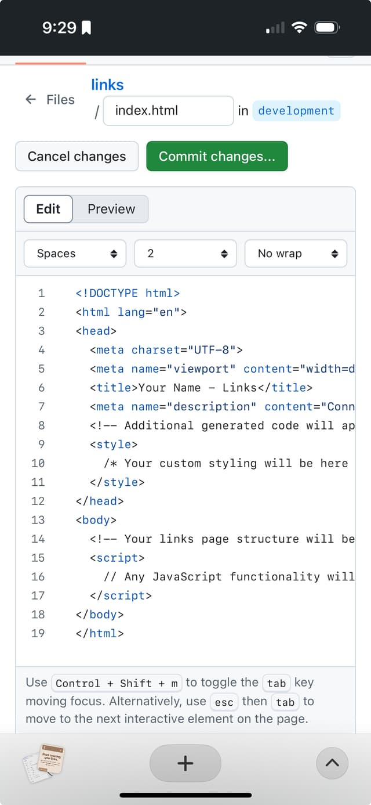The height and width of the screenshot is (805, 371).
Task: Click the opening '<style>' tag line
Action: [114, 444]
